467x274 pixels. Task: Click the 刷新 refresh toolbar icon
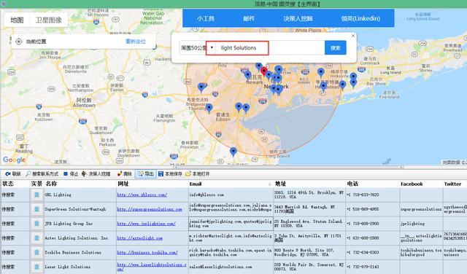pos(8,173)
